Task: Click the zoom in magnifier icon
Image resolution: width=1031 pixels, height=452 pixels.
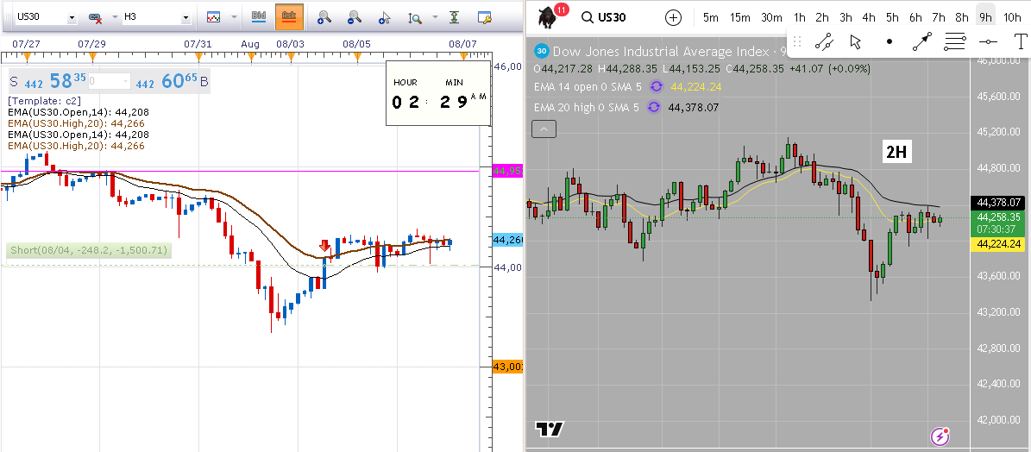Action: tap(324, 17)
